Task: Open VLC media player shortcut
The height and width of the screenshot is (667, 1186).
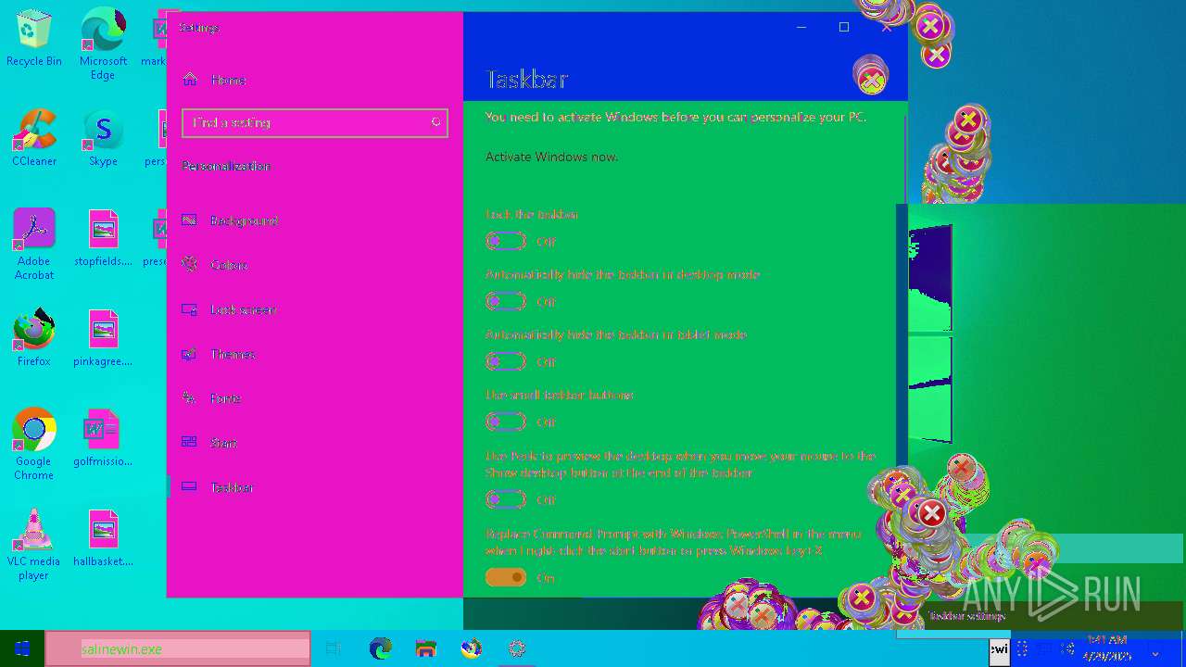Action: pyautogui.click(x=34, y=544)
